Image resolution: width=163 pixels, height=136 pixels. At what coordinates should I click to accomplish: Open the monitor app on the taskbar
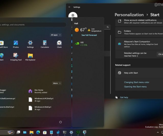(x=85, y=132)
